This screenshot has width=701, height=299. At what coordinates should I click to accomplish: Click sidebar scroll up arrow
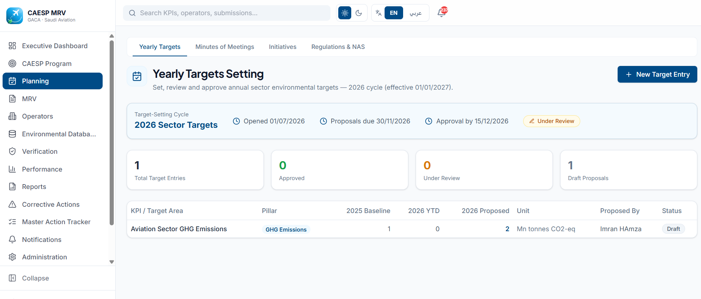[112, 36]
